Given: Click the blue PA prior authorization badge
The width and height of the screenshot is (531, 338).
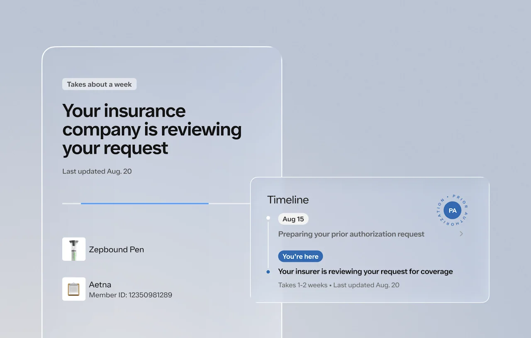Looking at the screenshot, I should [452, 211].
